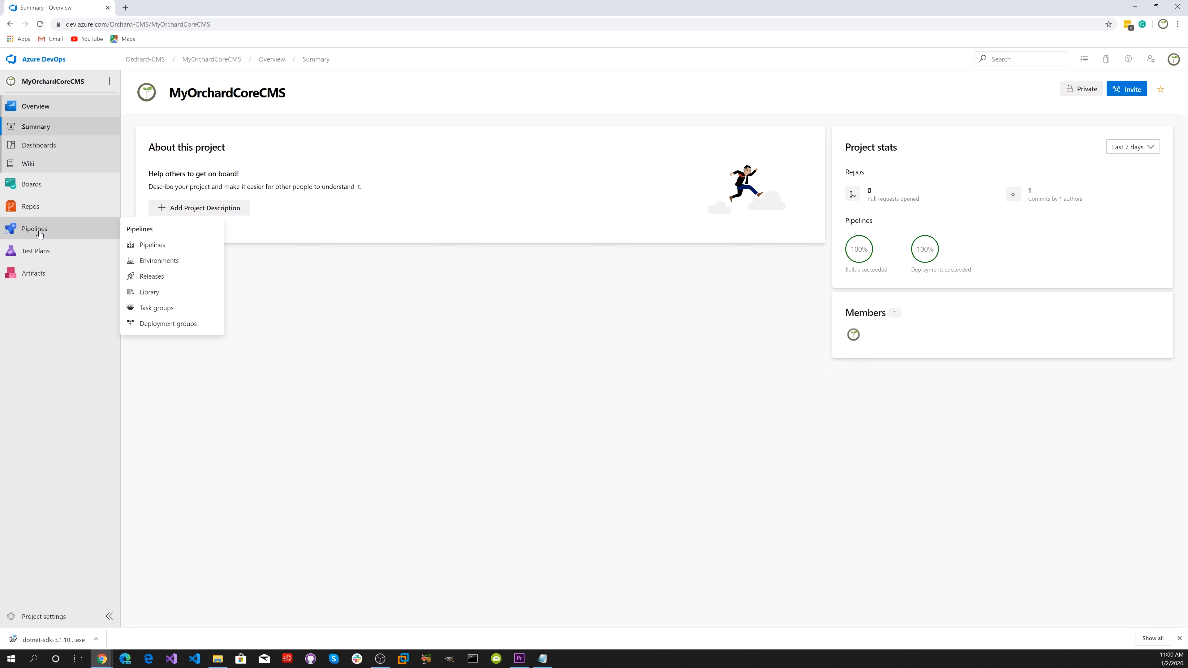Open the User settings icon
The height and width of the screenshot is (668, 1188).
coord(1151,59)
